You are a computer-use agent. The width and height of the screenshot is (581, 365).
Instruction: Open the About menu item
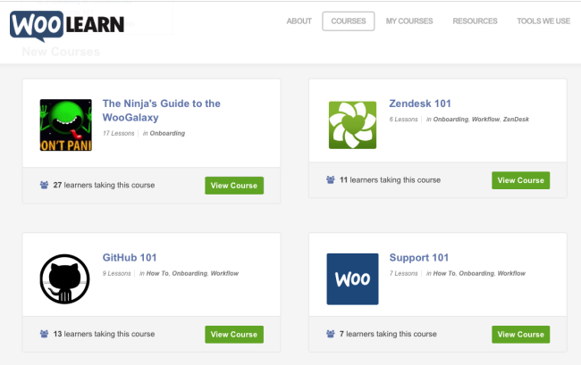point(299,21)
